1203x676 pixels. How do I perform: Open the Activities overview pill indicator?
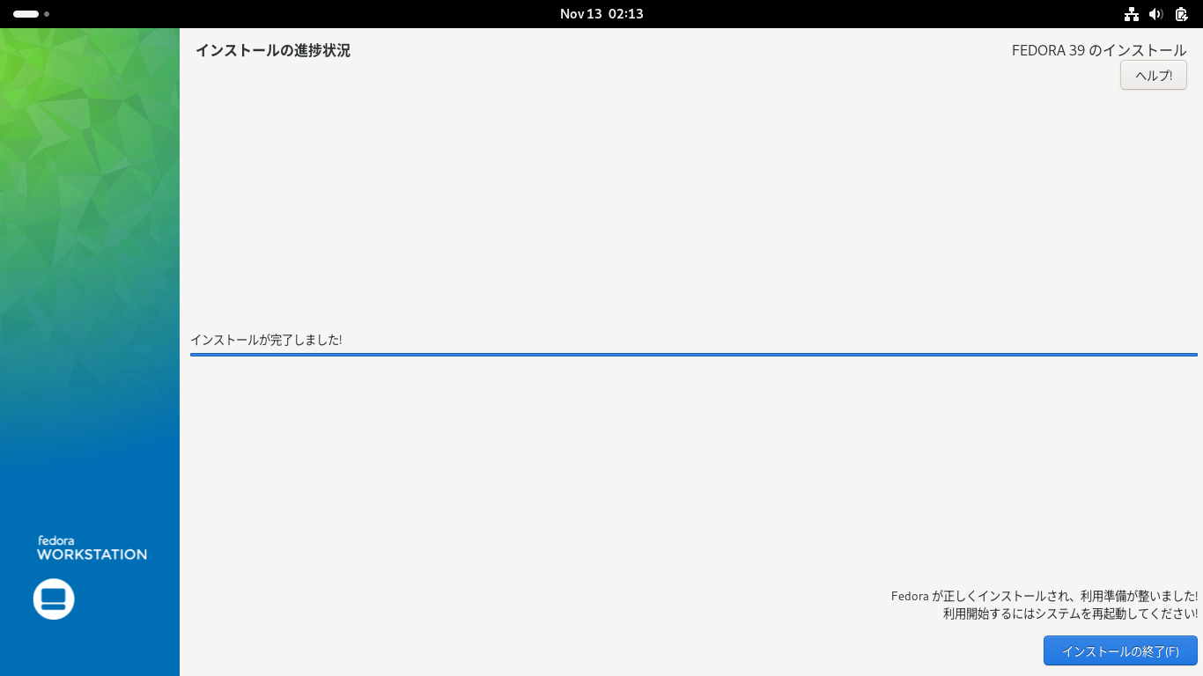26,14
